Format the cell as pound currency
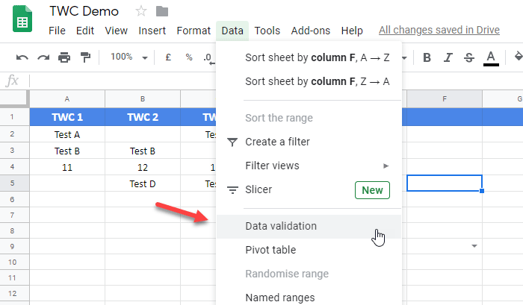The width and height of the screenshot is (523, 305). (168, 57)
